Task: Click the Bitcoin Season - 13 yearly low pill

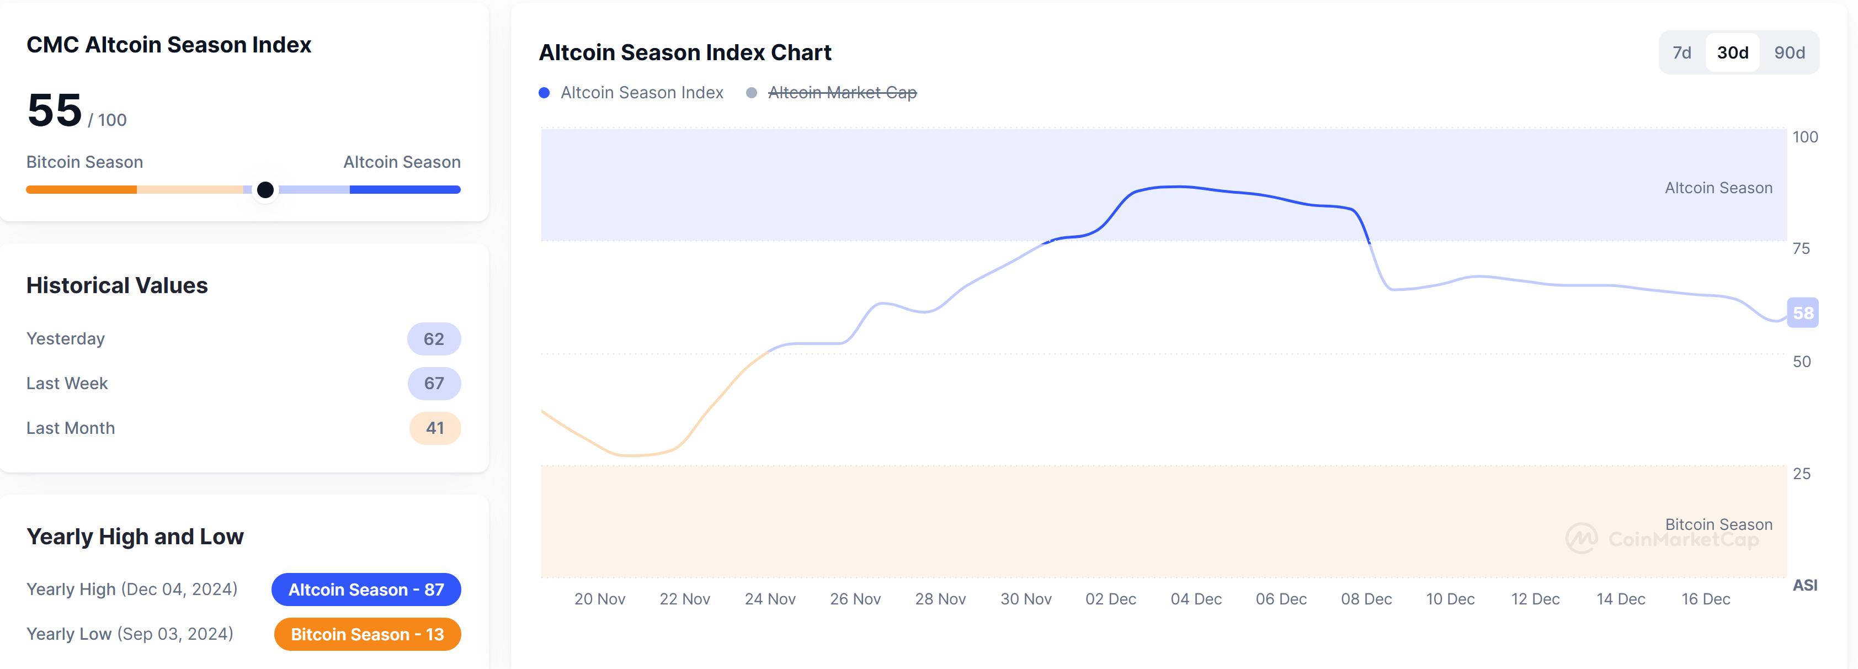Action: coord(367,634)
